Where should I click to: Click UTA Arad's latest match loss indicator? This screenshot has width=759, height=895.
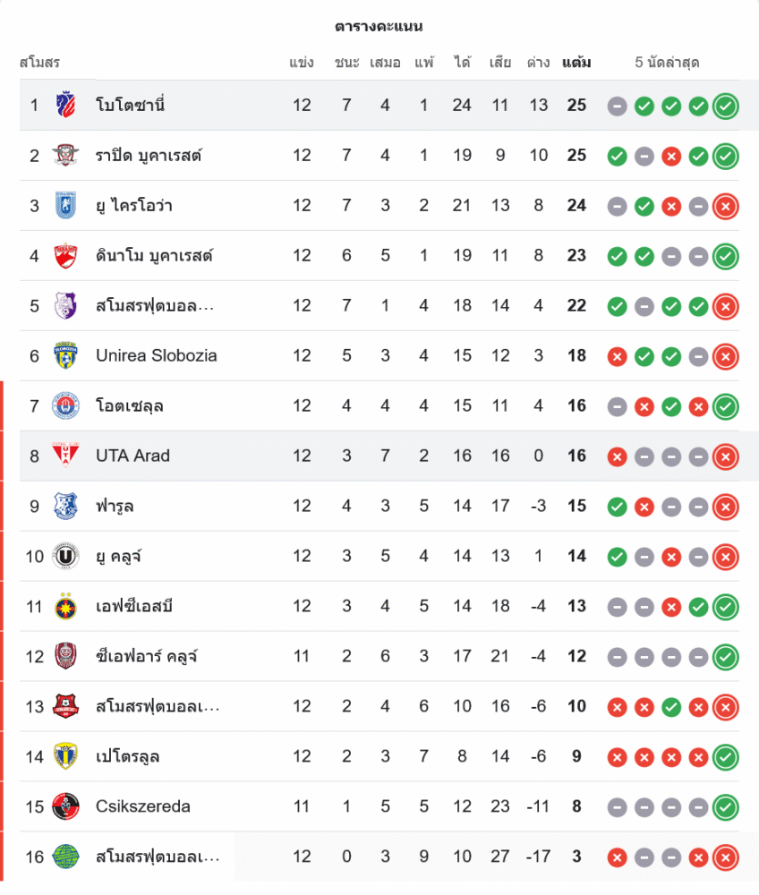(726, 456)
